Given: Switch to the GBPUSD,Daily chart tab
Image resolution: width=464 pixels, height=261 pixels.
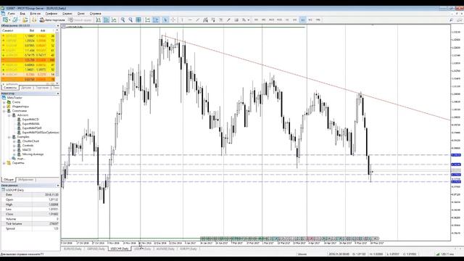Looking at the screenshot, I should (x=96, y=249).
